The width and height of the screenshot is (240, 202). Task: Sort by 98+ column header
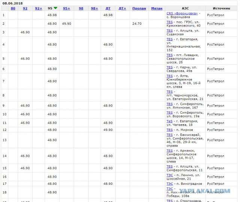pos(94,8)
